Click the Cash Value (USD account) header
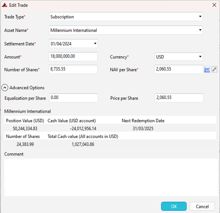Screen dimensions: 220x213 72,121
